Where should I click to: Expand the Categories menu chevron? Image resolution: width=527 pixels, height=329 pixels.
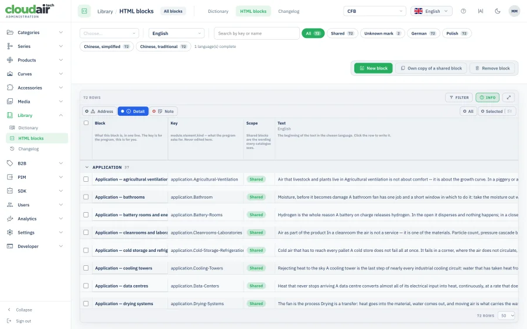61,33
